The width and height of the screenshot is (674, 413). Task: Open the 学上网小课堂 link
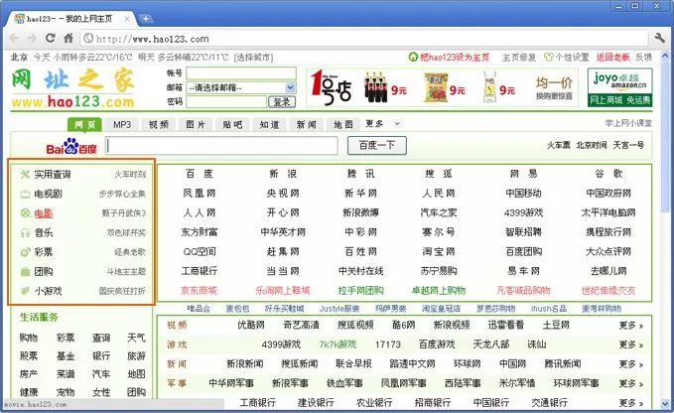(628, 123)
